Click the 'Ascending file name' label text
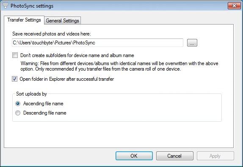Viewport: 243px width, 167px height. click(x=43, y=104)
